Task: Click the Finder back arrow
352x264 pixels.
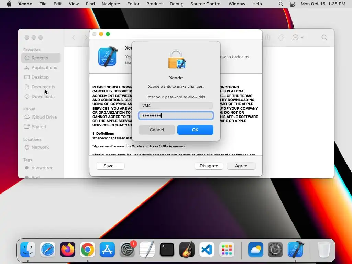Action: (74, 37)
